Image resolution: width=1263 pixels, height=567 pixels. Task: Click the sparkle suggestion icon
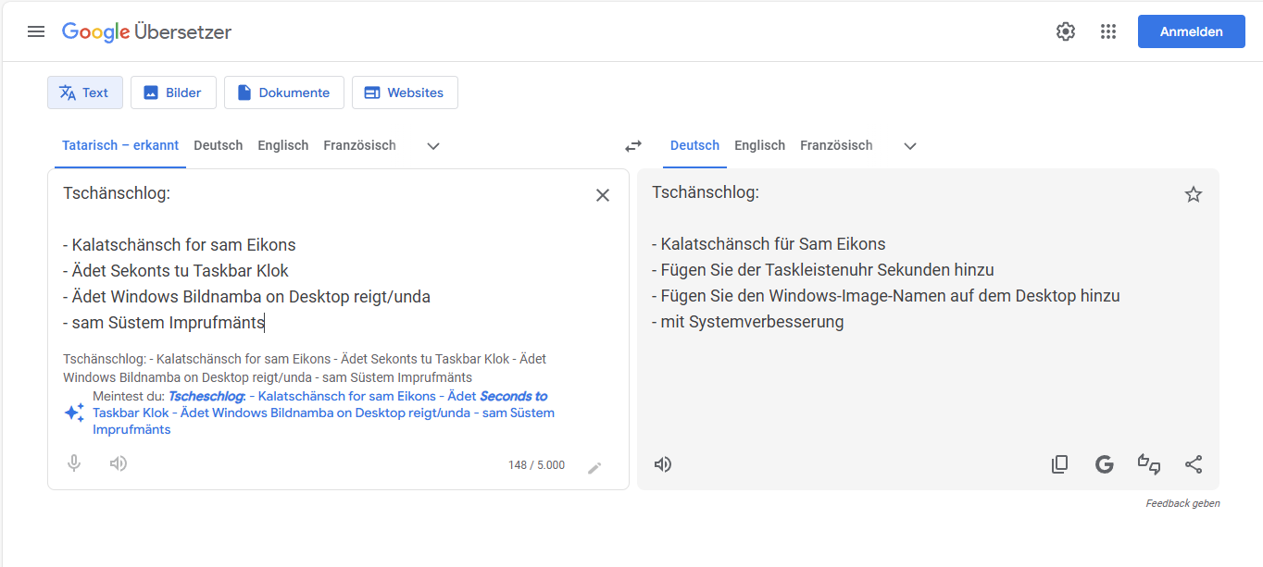[74, 413]
